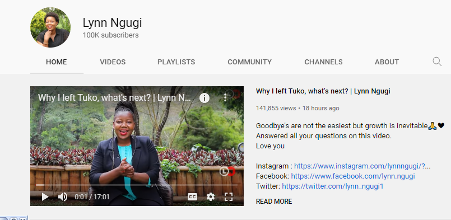Expand description with READ MORE
Image resolution: width=451 pixels, height=220 pixels.
click(274, 202)
